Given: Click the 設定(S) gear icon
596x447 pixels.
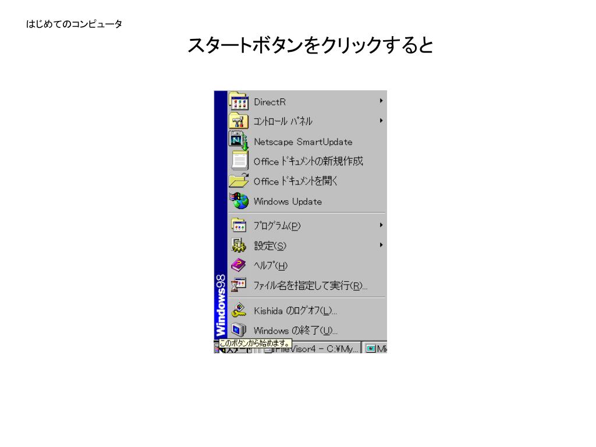Looking at the screenshot, I should click(239, 246).
